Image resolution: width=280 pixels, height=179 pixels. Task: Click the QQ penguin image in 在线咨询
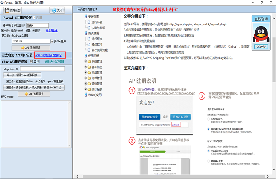click(261, 33)
